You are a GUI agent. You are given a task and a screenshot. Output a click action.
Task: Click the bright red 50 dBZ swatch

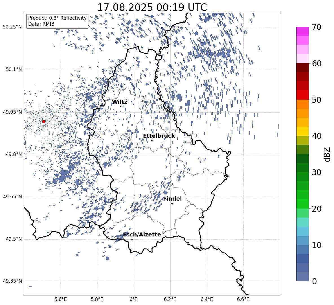pyautogui.click(x=303, y=95)
